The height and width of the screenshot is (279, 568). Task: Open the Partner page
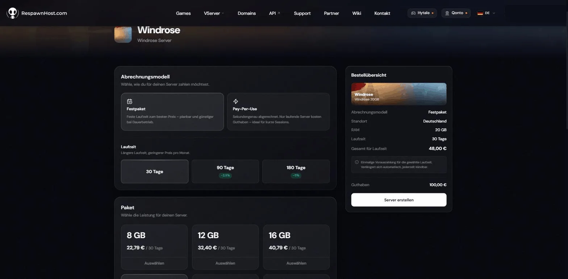[x=331, y=13]
